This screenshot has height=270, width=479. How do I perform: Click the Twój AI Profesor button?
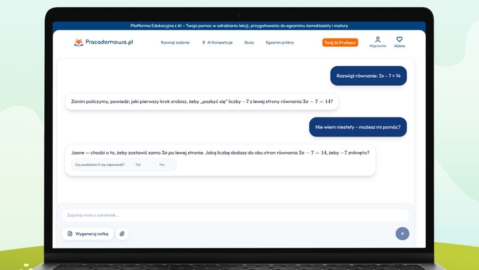(x=340, y=43)
